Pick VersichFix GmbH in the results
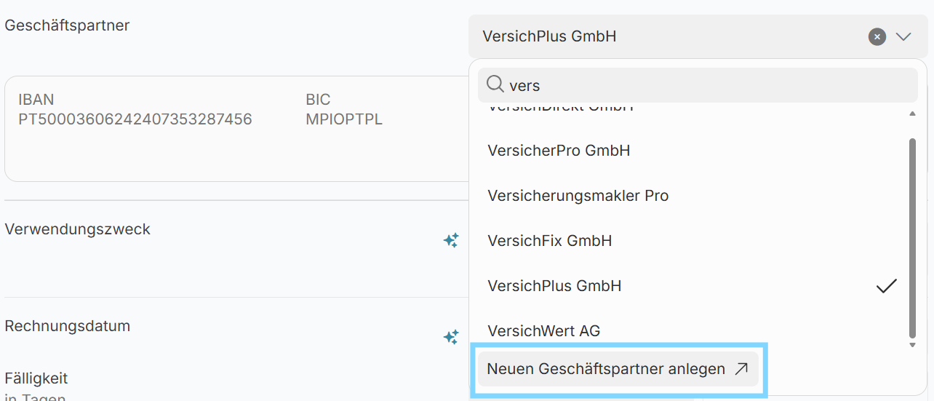934x401 pixels. tap(549, 241)
